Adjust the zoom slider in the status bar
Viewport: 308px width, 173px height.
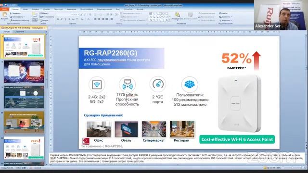(292, 168)
